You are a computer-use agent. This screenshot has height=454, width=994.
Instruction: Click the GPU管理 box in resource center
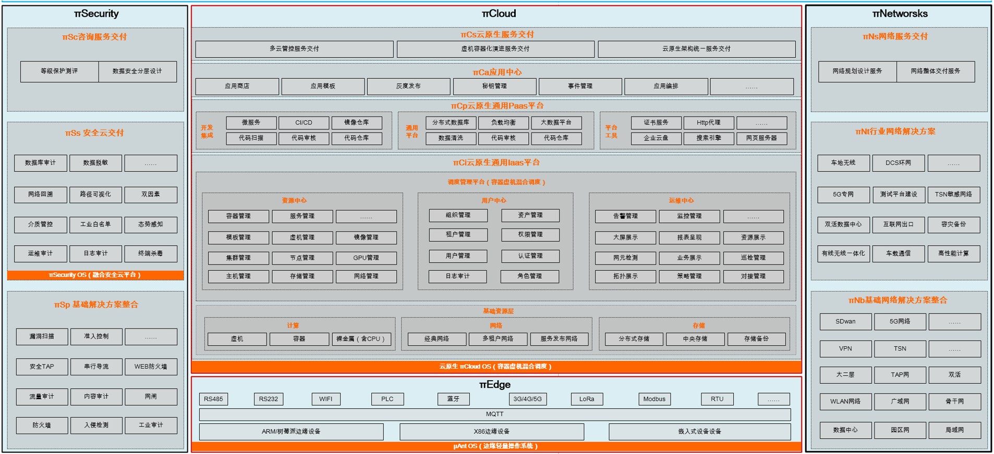click(366, 258)
